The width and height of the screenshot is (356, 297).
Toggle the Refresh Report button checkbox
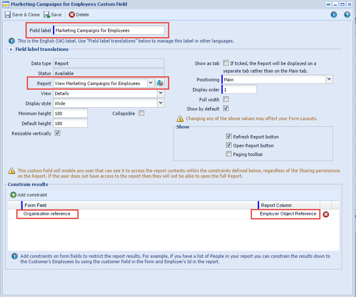pos(229,136)
